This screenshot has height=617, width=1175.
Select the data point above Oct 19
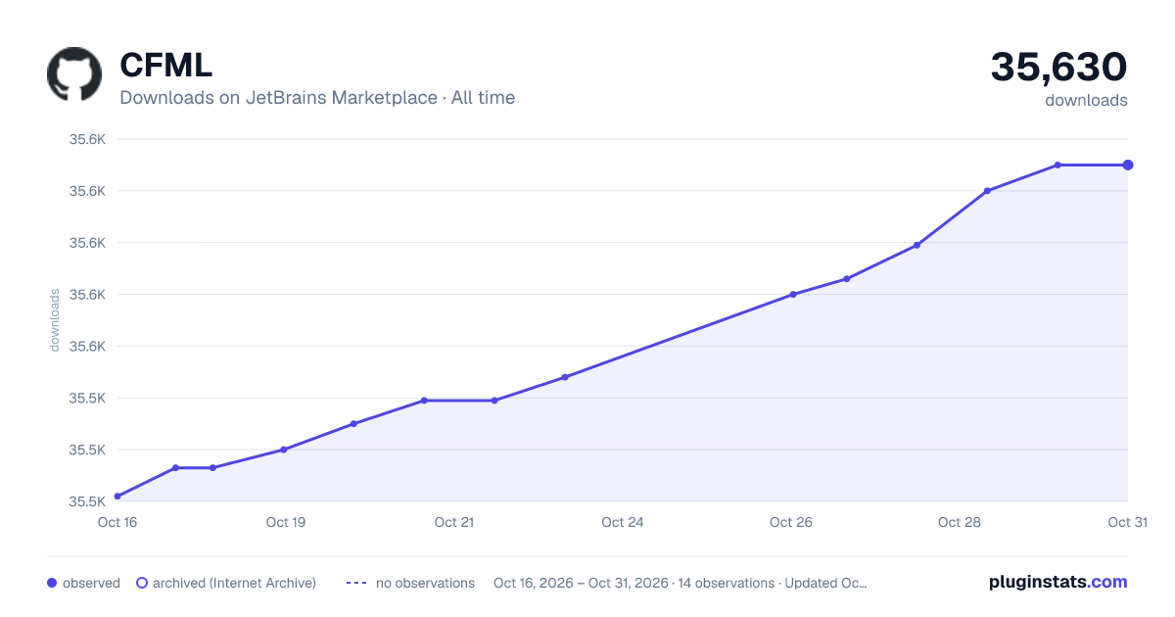pyautogui.click(x=283, y=450)
